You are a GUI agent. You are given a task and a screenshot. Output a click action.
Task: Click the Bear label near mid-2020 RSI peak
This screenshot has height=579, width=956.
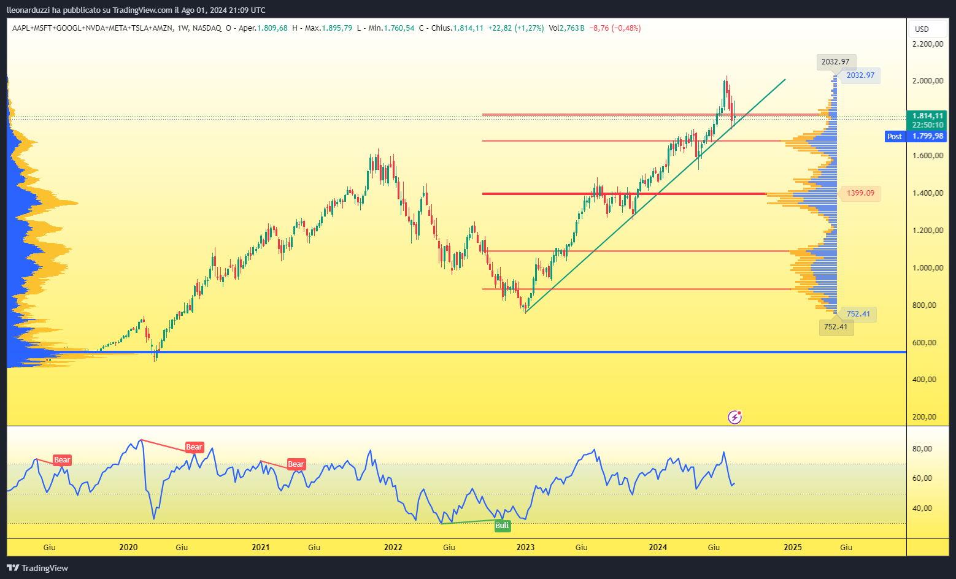coord(194,447)
